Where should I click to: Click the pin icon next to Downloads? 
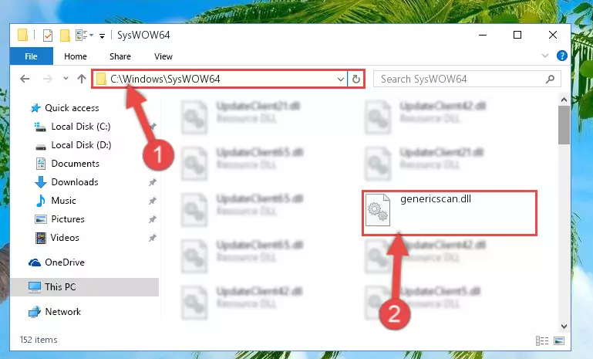[153, 182]
